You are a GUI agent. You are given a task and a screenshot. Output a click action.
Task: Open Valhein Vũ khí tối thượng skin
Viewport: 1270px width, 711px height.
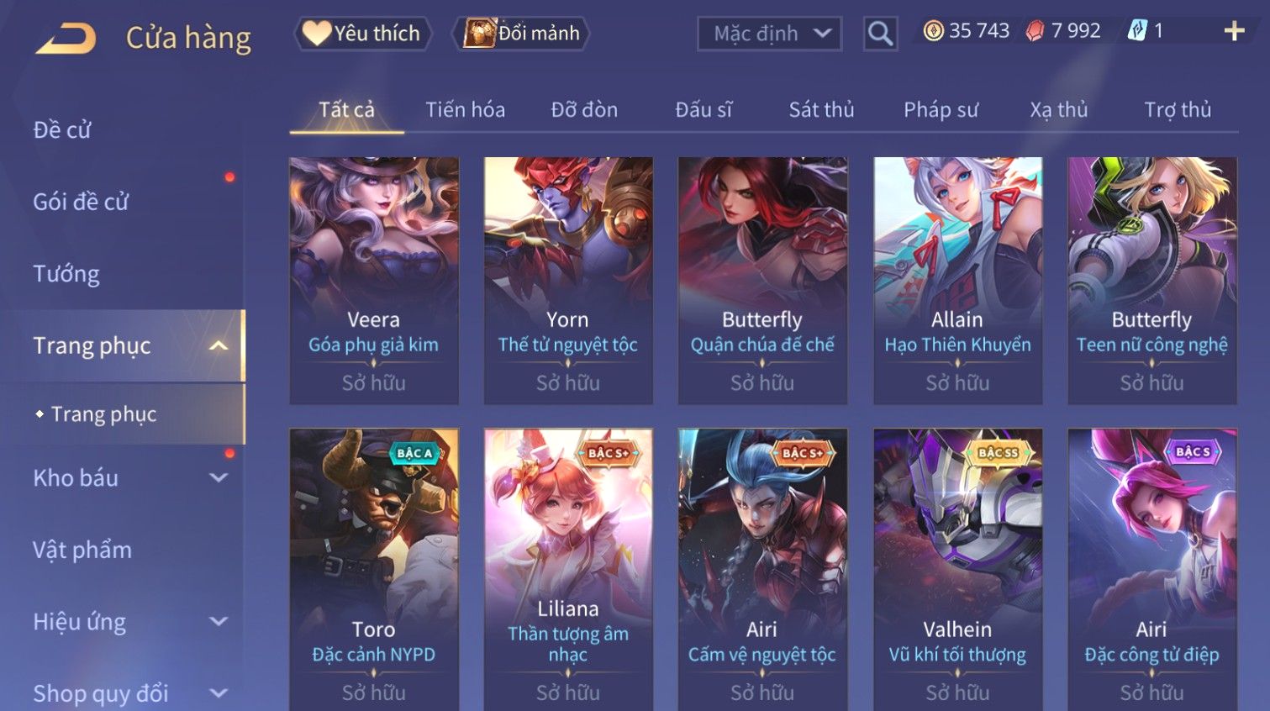[x=957, y=570]
